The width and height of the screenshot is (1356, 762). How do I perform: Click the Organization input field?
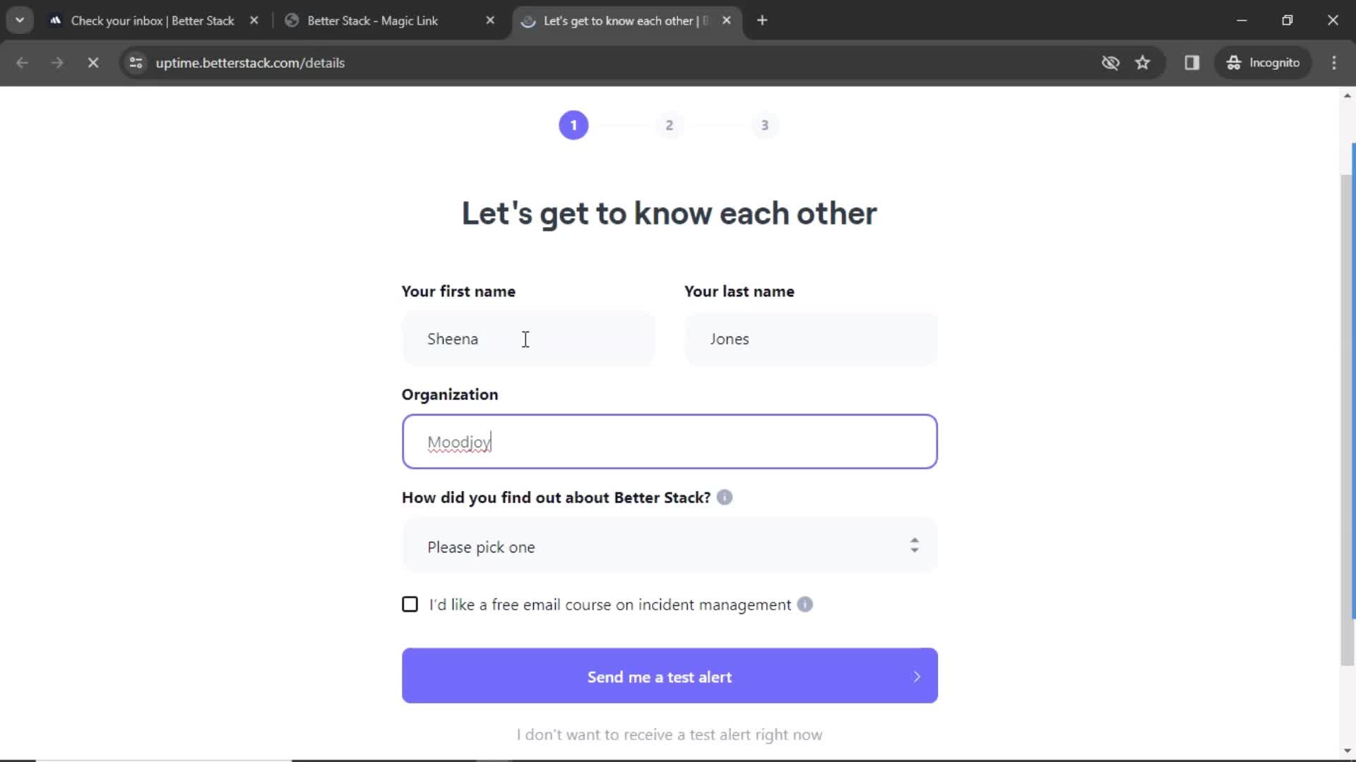[670, 442]
